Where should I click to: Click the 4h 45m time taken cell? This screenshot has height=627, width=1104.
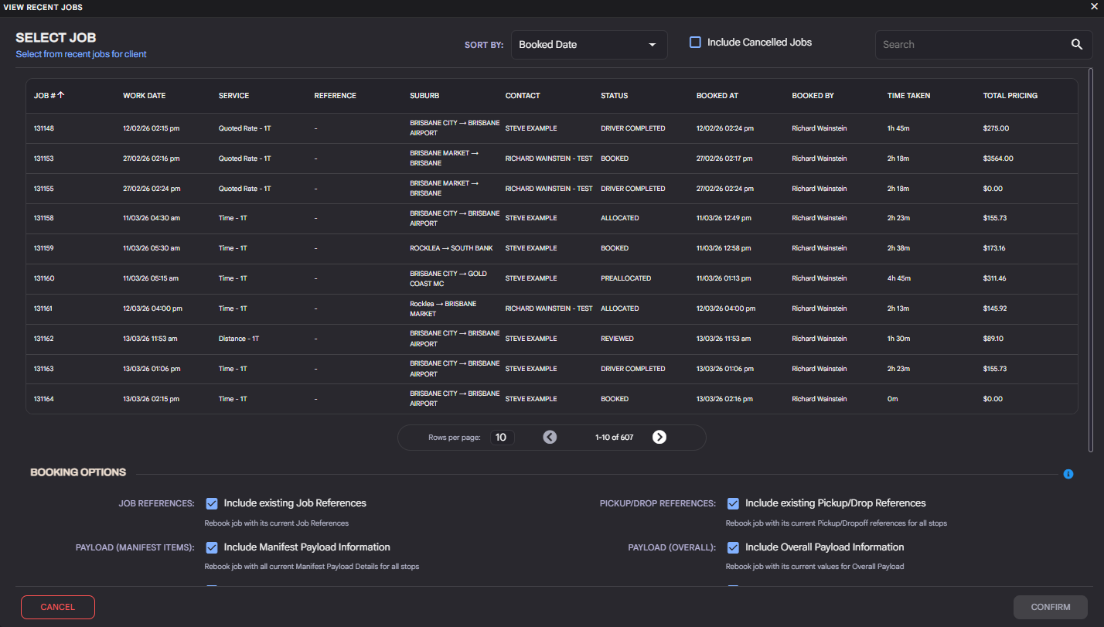898,278
